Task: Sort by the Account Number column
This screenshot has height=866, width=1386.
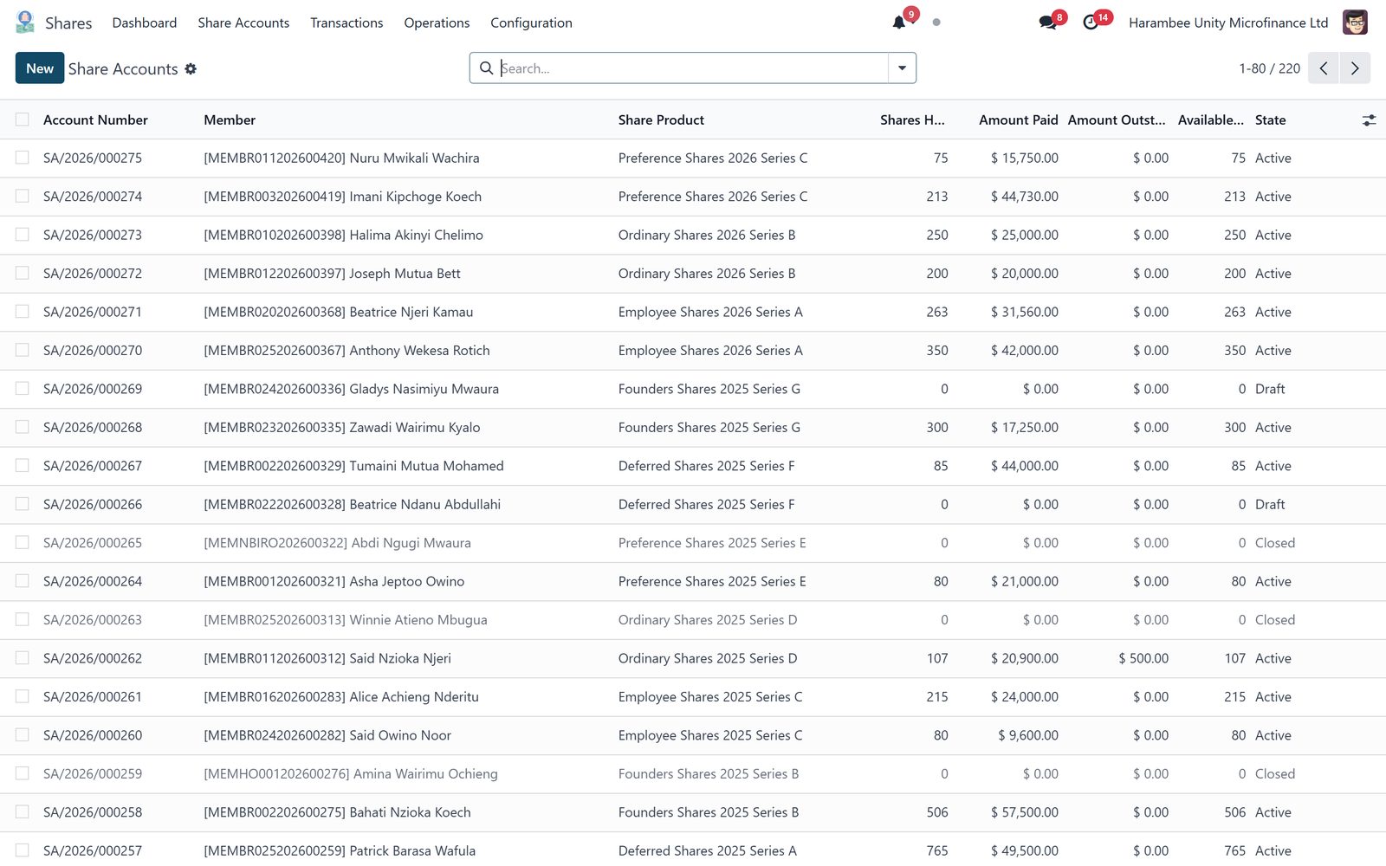Action: (95, 120)
